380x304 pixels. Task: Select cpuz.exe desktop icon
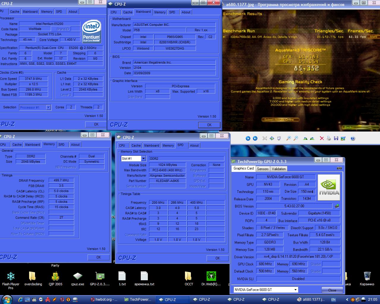pyautogui.click(x=77, y=279)
